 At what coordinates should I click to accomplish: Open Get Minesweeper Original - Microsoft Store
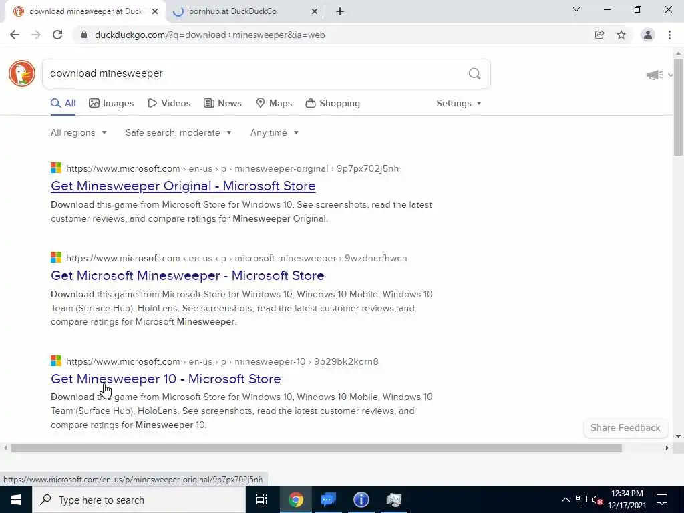tap(183, 186)
